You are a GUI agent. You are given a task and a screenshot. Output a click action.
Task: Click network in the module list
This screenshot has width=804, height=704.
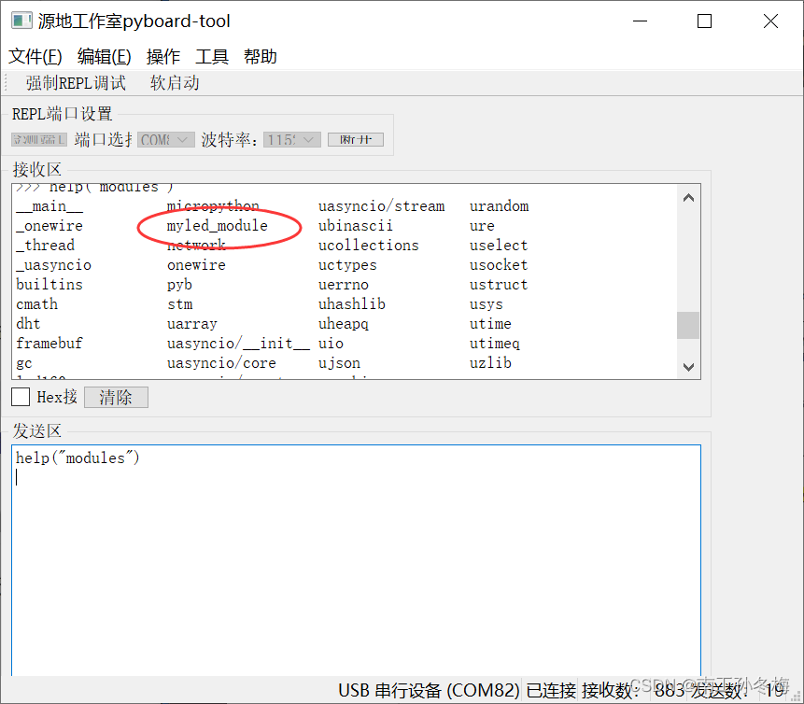(x=196, y=245)
